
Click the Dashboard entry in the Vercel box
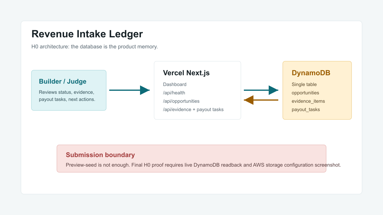coord(175,85)
